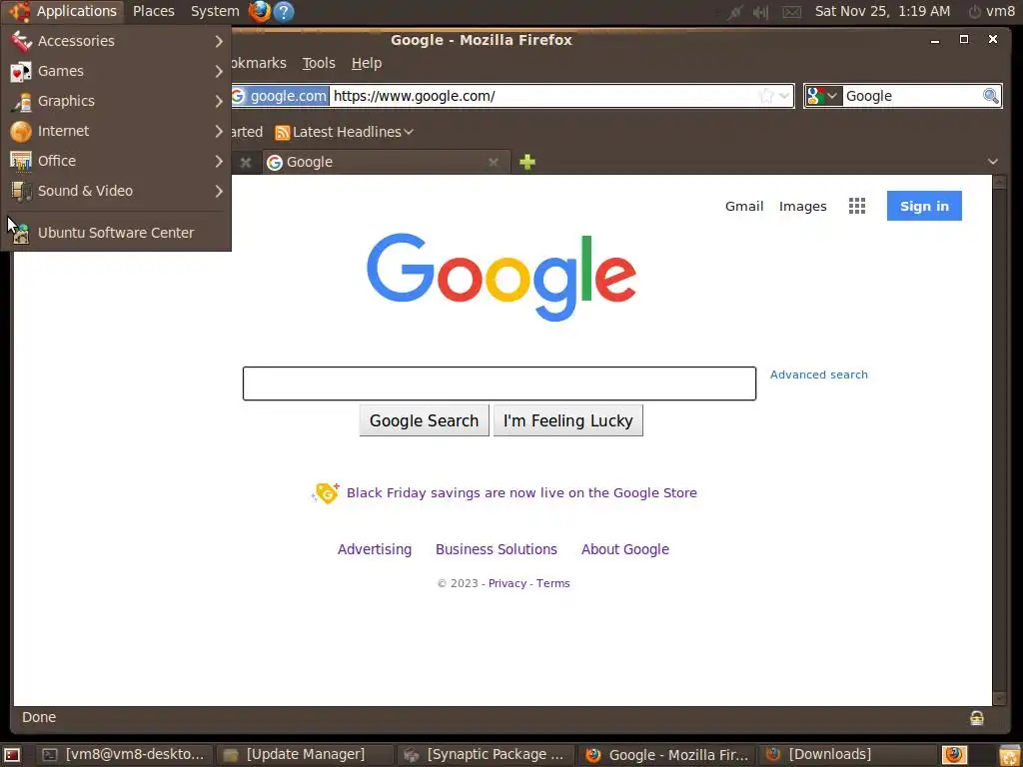
Task: Open the Google apps grid icon
Action: pos(856,206)
